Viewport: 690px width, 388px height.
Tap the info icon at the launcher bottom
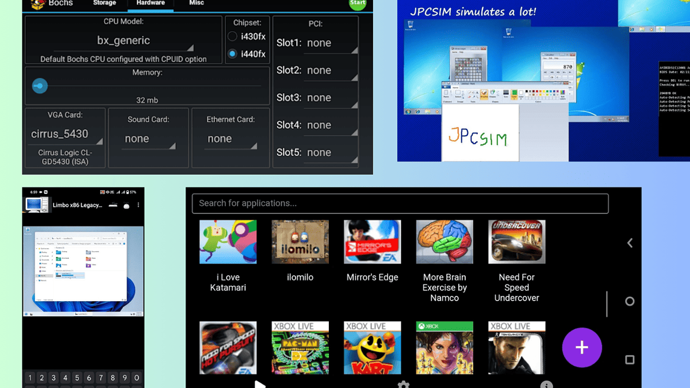point(546,384)
